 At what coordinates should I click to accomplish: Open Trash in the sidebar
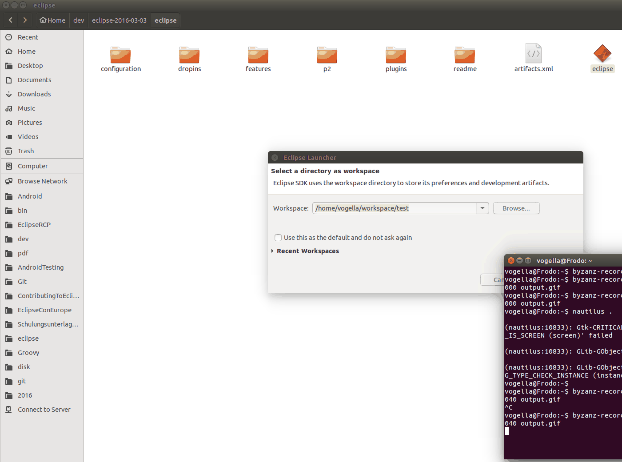[x=42, y=151]
